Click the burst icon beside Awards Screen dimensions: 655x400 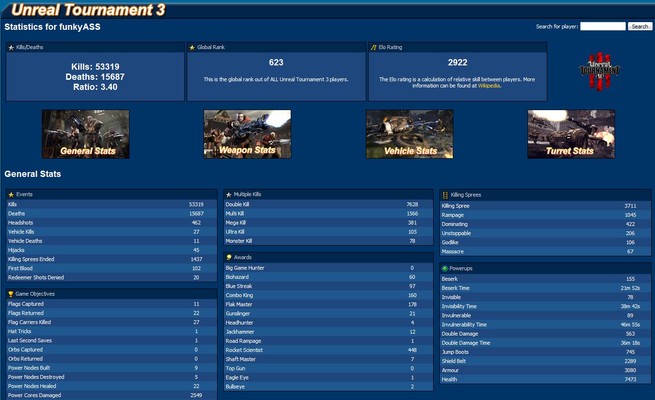pos(229,257)
